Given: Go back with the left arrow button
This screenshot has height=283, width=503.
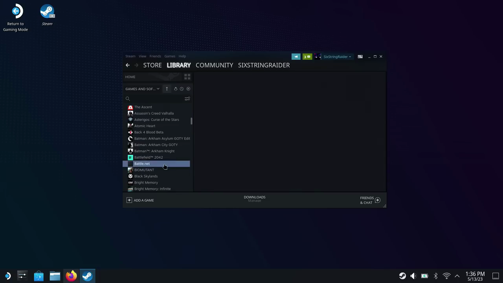Looking at the screenshot, I should (128, 65).
